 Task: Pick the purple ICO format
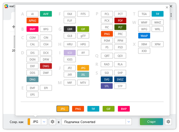(x=70, y=53)
